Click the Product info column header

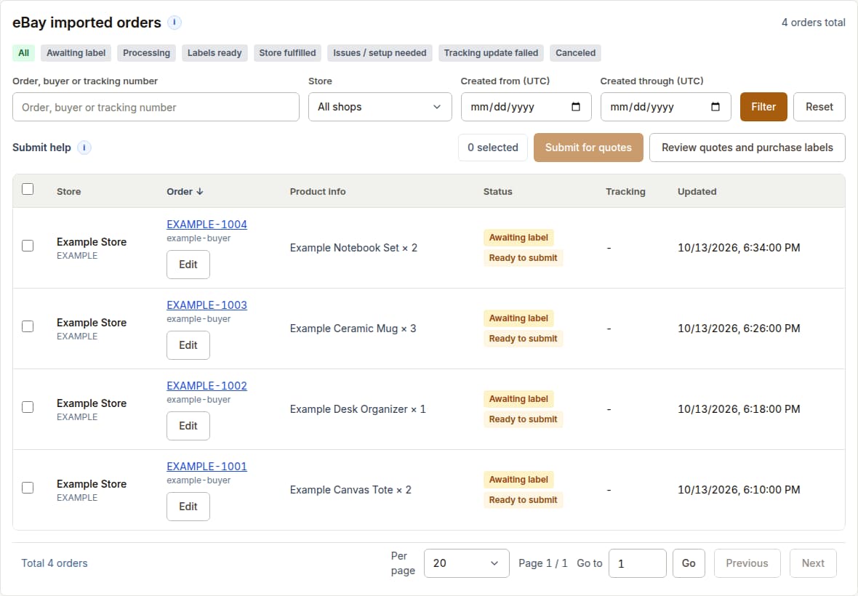tap(318, 191)
